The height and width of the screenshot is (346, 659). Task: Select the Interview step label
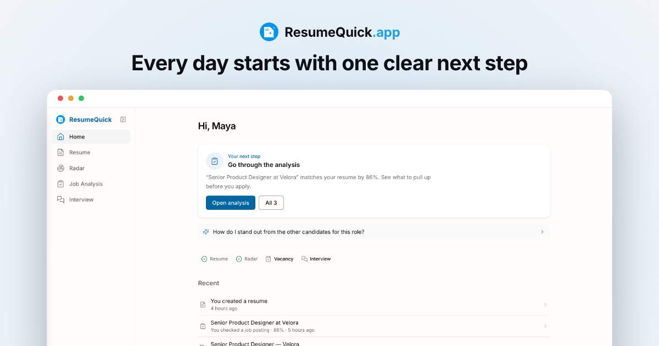(320, 259)
